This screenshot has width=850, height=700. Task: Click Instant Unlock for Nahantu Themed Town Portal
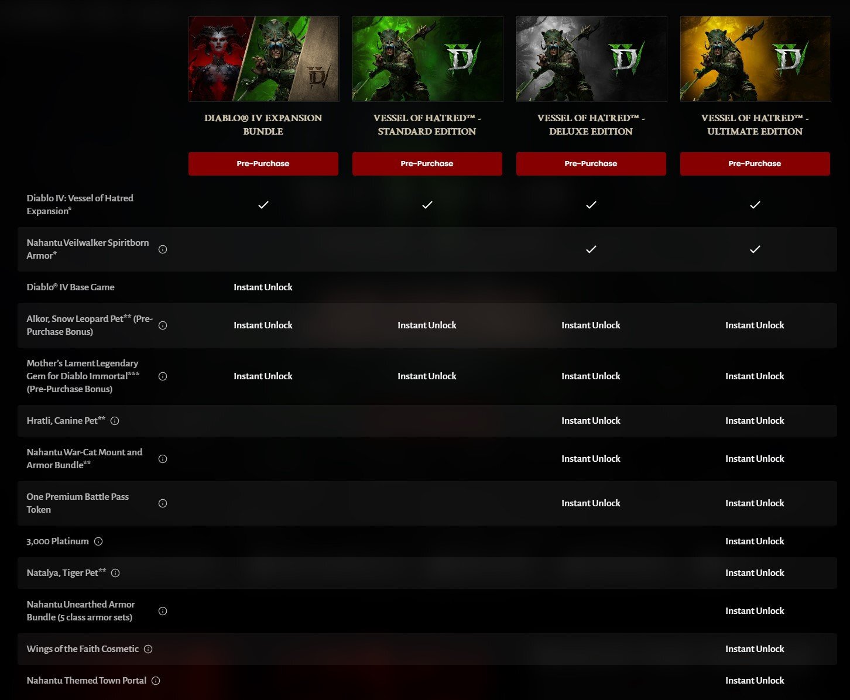(x=755, y=681)
